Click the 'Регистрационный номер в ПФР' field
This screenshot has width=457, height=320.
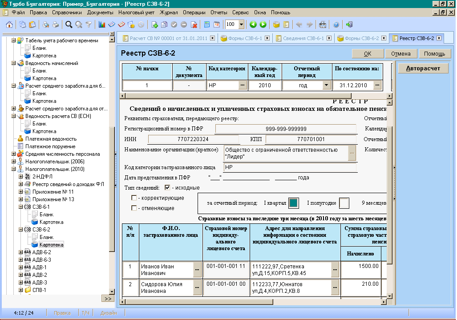286,129
